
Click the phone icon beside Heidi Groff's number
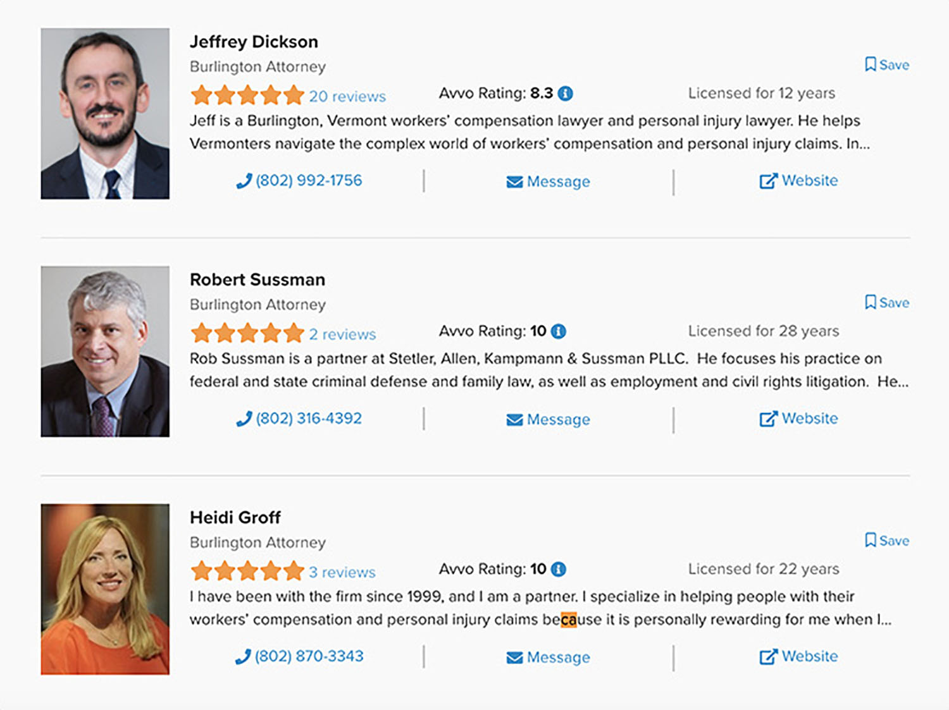click(x=242, y=656)
